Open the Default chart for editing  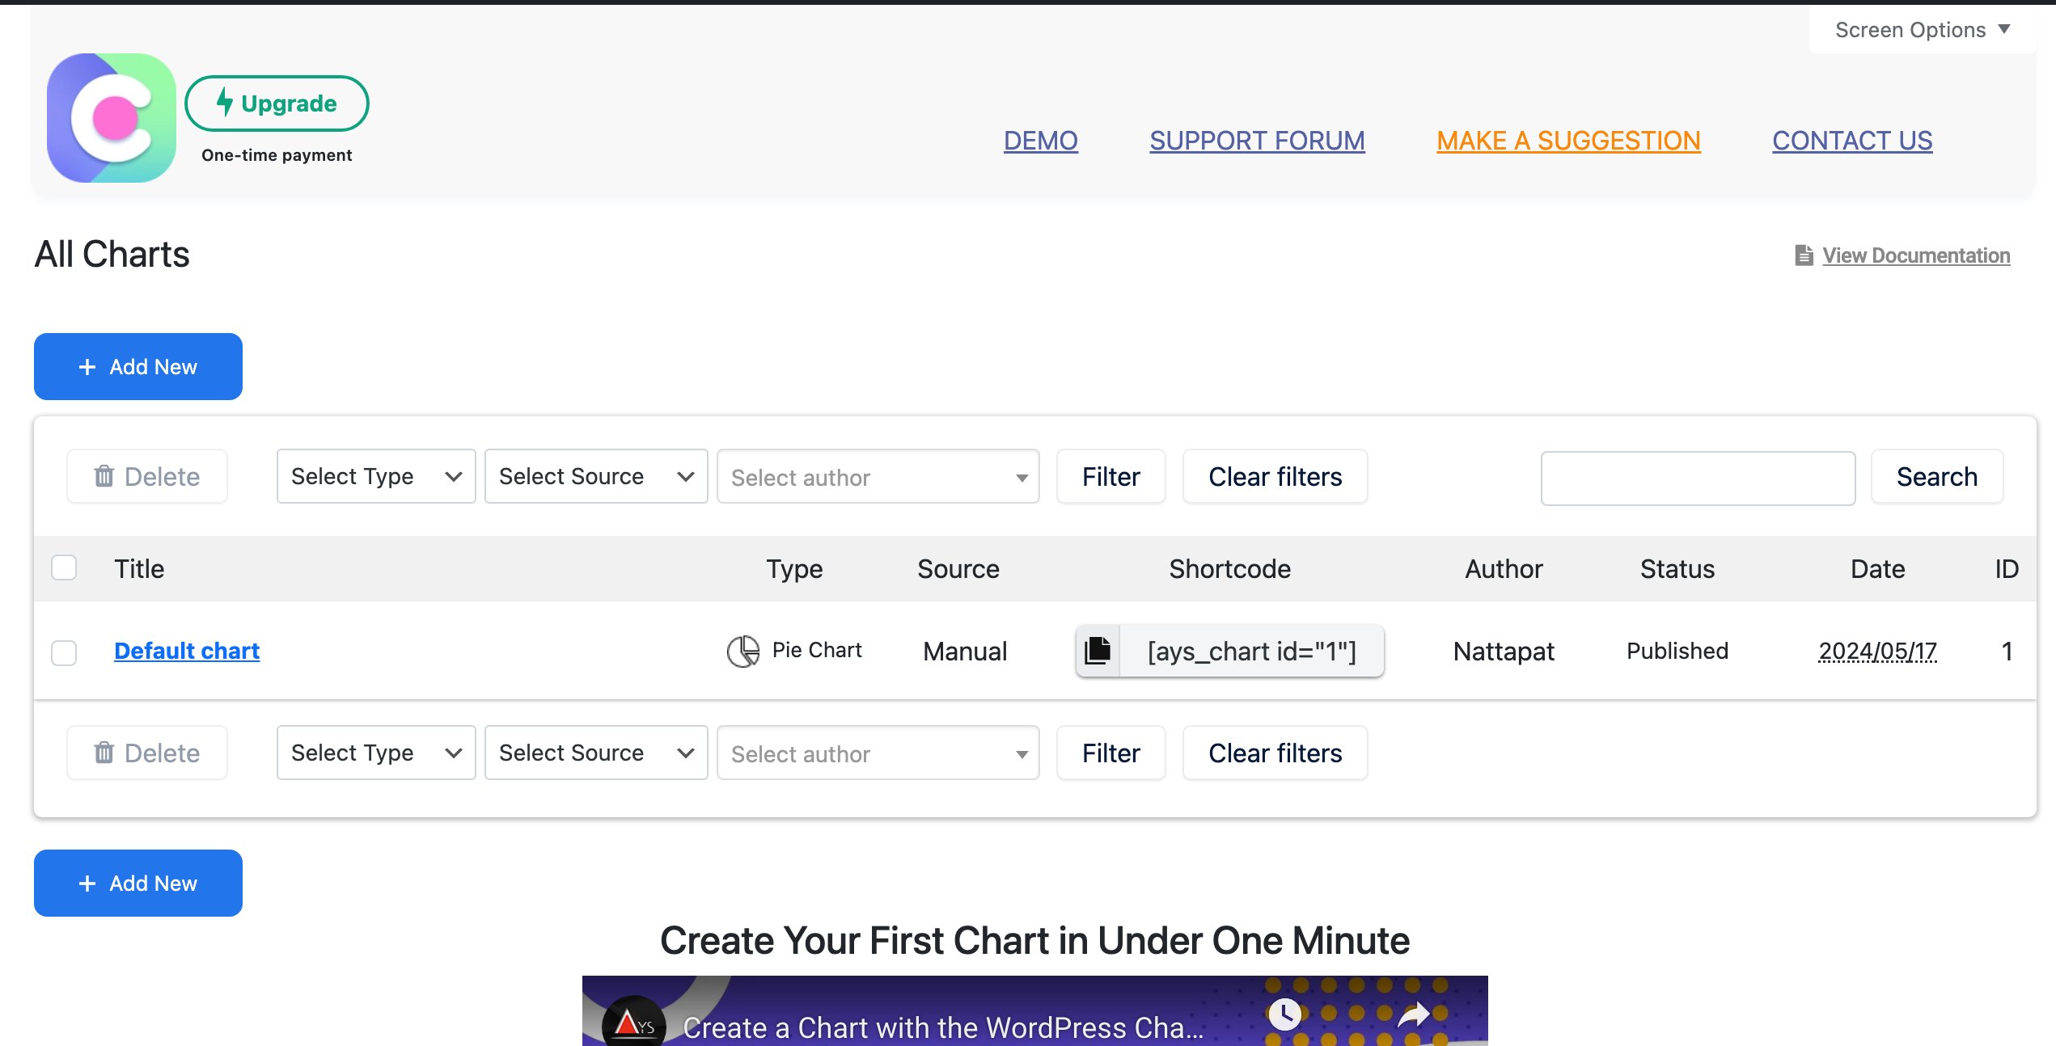click(186, 651)
